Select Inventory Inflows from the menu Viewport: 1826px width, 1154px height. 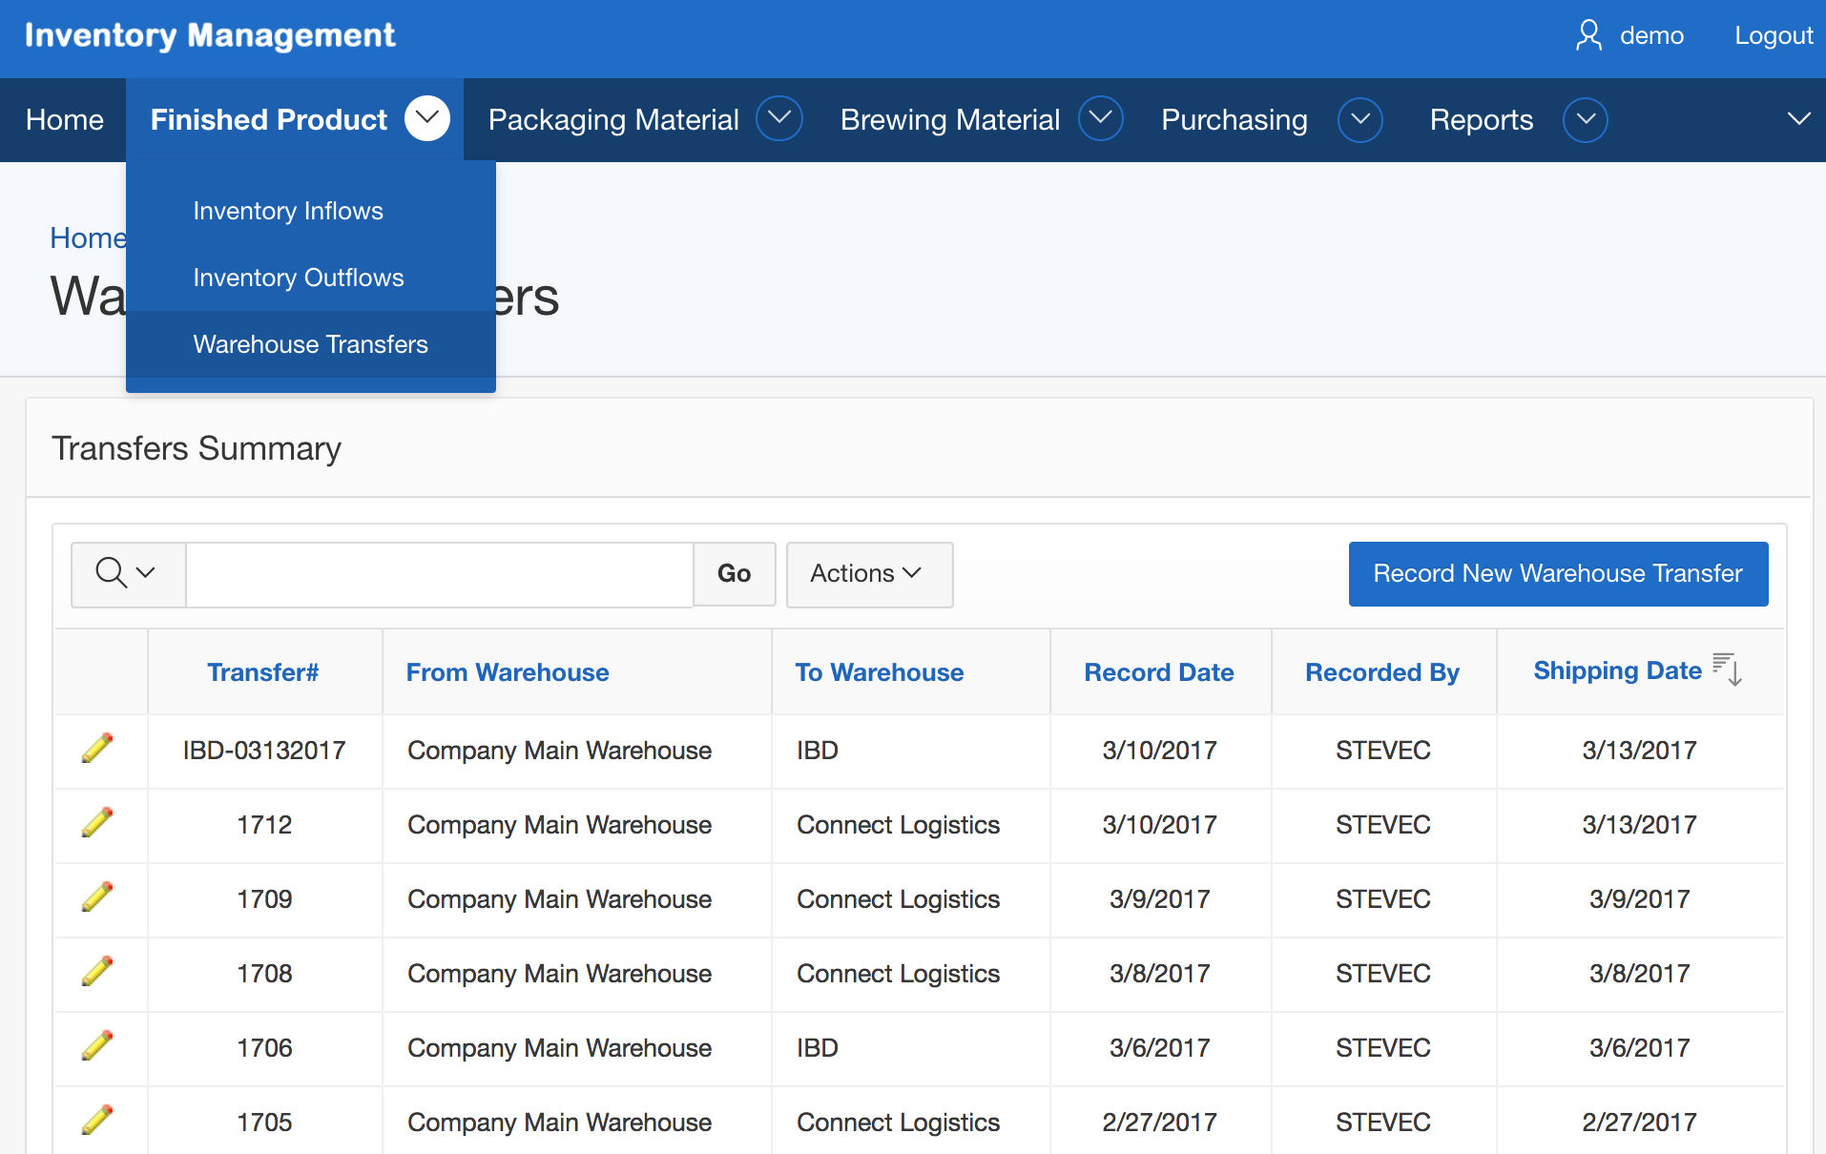(288, 211)
